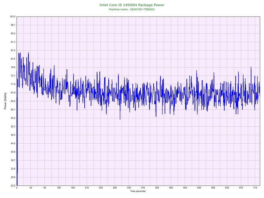
Task: Click the 168 tick on time axis
Action: pos(73,188)
